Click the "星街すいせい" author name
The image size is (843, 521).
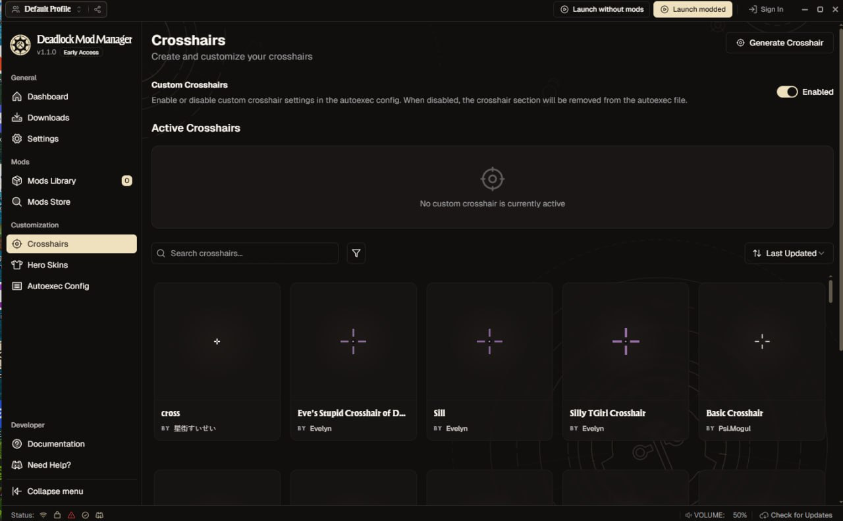click(x=194, y=429)
